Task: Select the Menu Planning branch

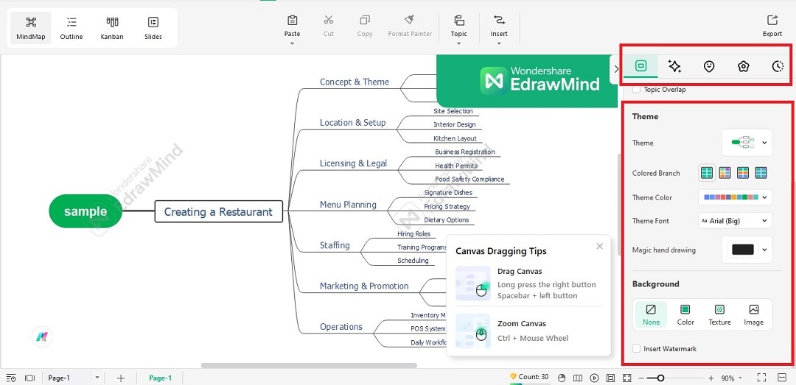Action: coord(348,205)
